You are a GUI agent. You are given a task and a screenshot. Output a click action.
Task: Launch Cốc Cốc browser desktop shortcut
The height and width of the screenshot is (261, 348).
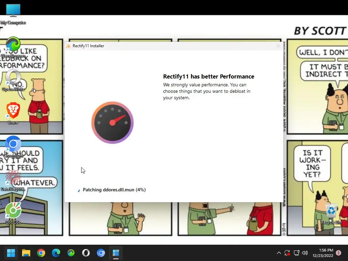13,213
